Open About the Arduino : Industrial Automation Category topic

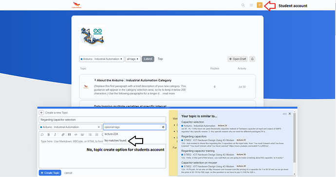point(134,80)
